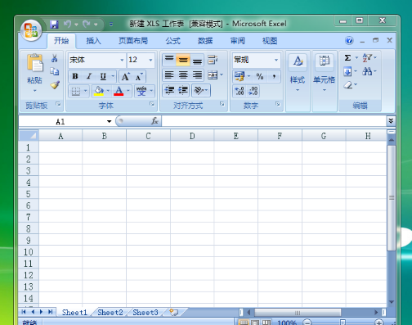Decrease indent of cell text
Screen dimensions: 412x325
pos(169,90)
